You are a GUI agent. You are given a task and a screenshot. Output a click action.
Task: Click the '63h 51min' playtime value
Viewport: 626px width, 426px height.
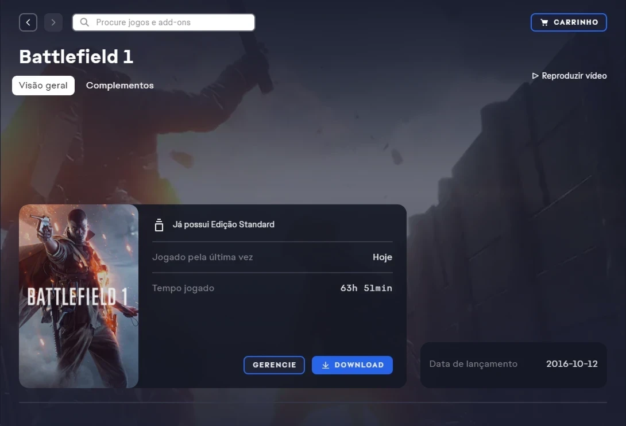366,288
